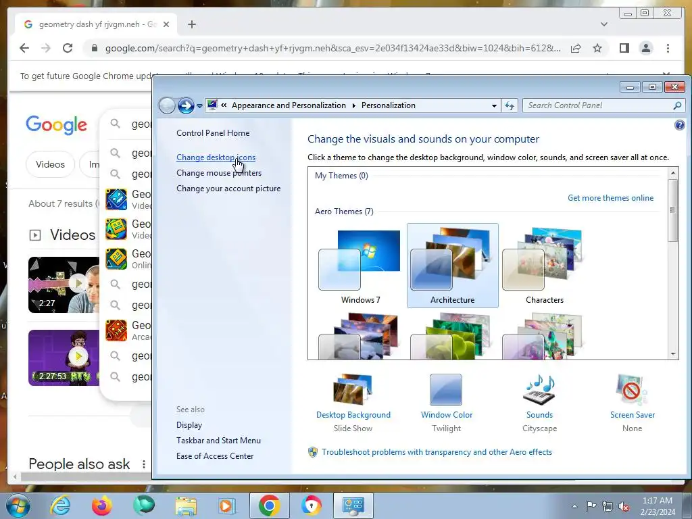This screenshot has width=692, height=519.
Task: Open Chrome profile avatar
Action: (x=645, y=48)
